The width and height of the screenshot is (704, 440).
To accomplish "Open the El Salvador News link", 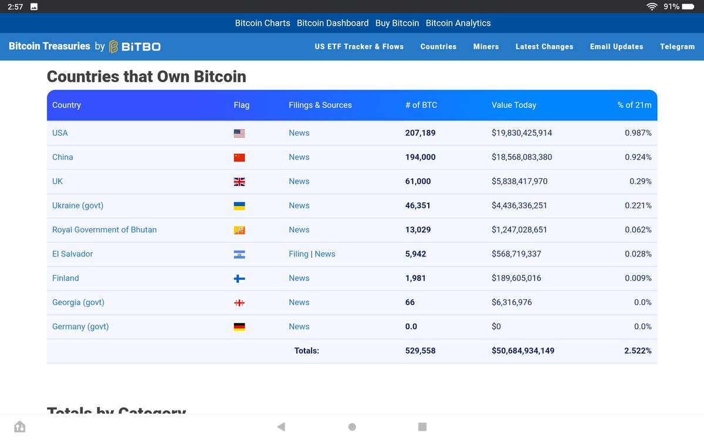I will (x=325, y=254).
